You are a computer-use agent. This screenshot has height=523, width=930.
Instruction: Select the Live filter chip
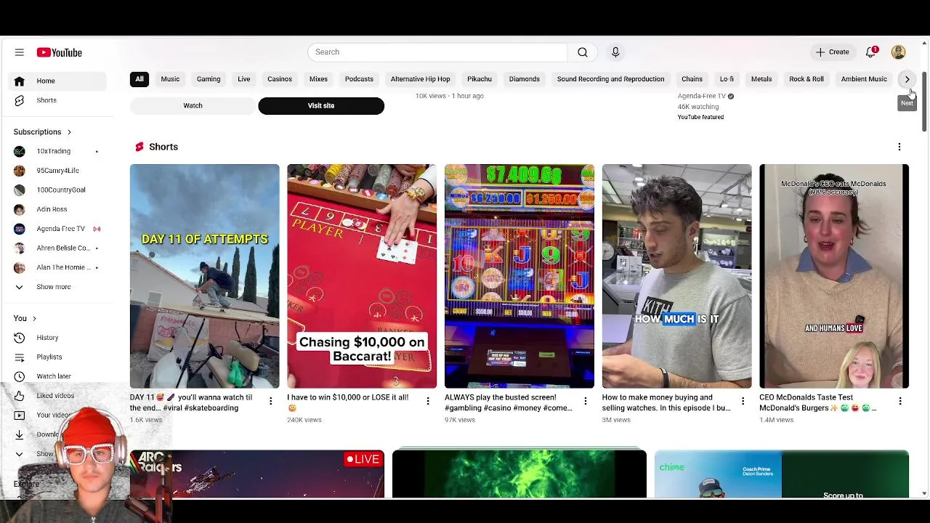[244, 79]
